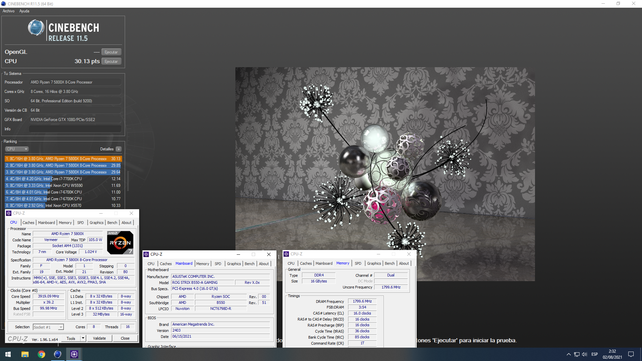Switch to Mainboard tab in left CPU-Z window
Viewport: 642px width, 361px height.
point(46,223)
